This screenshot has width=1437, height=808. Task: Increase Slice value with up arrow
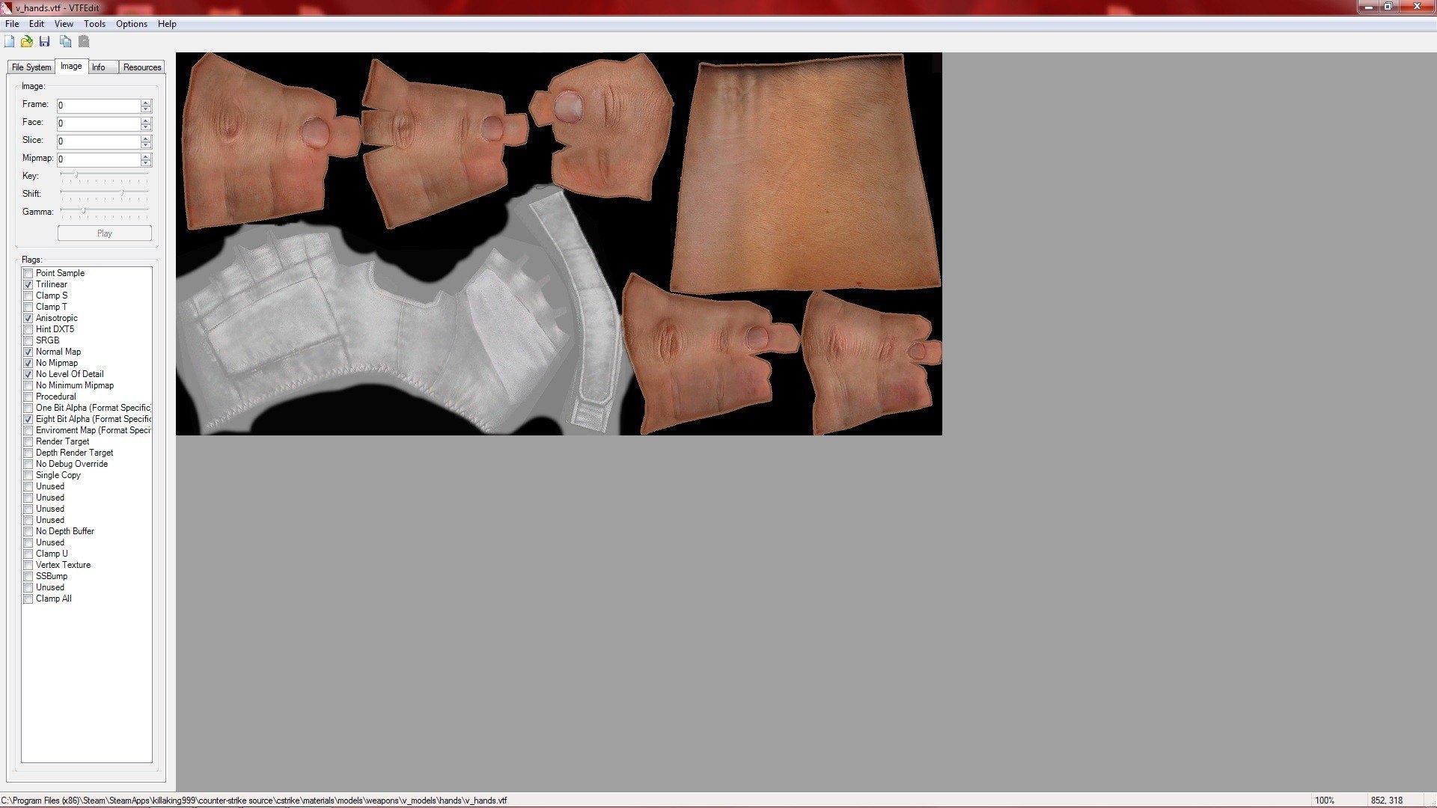pyautogui.click(x=146, y=138)
